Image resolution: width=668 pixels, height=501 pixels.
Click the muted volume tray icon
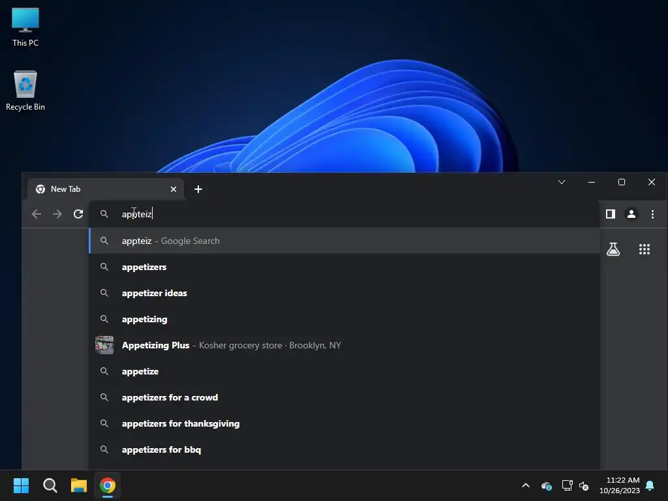point(584,485)
